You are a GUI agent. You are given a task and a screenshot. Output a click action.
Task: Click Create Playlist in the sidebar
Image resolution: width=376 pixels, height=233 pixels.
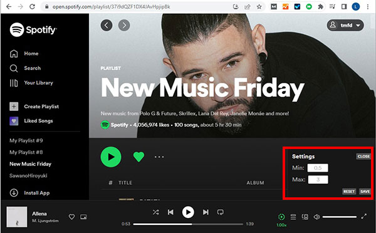tap(34, 106)
